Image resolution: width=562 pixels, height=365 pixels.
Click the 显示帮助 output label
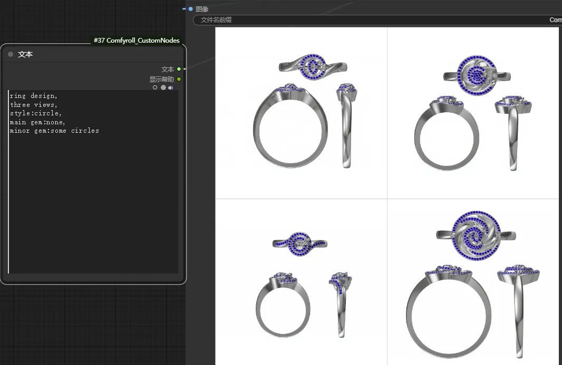click(x=162, y=79)
